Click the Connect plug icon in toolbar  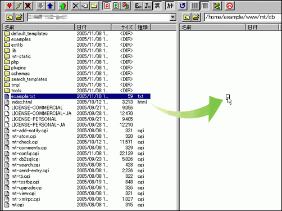click(x=10, y=6)
